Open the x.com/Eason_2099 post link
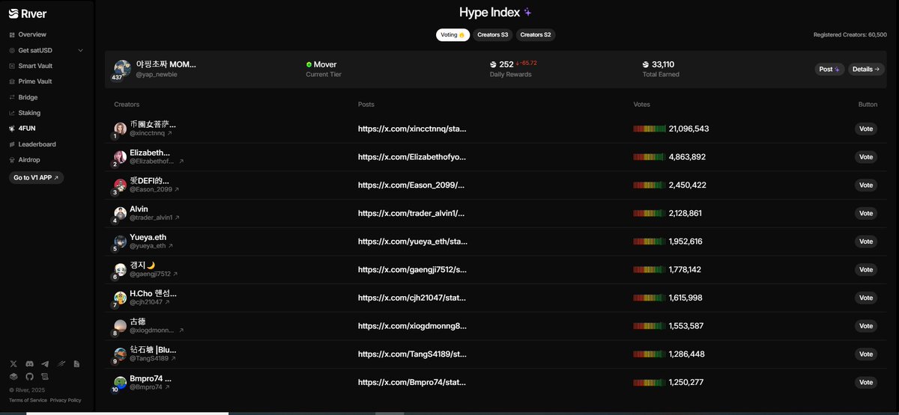899x415 pixels. 412,185
